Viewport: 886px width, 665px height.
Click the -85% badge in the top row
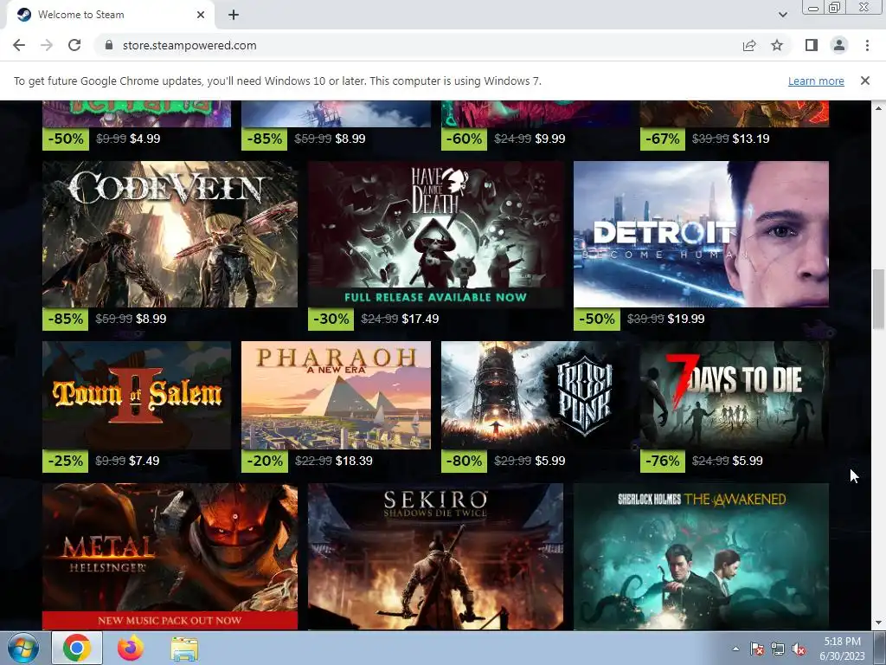265,139
